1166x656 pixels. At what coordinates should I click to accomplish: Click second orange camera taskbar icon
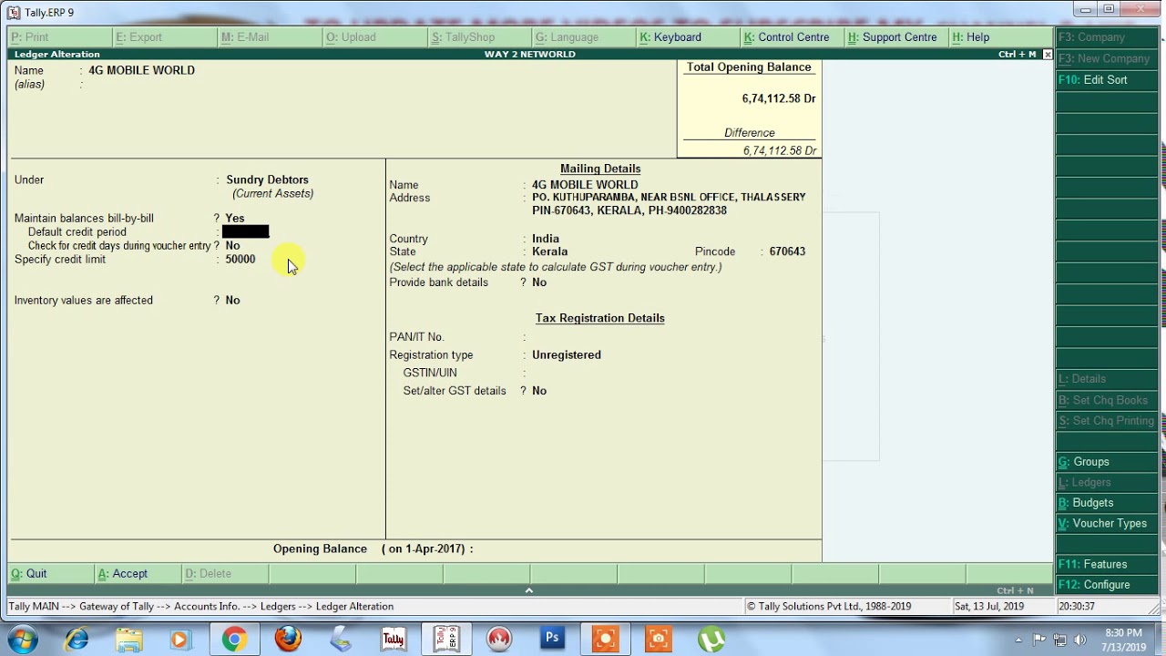[658, 640]
